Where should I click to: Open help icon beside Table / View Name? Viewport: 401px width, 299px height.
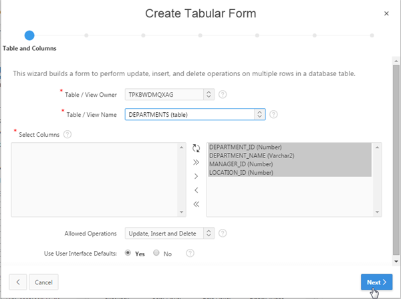click(x=273, y=114)
